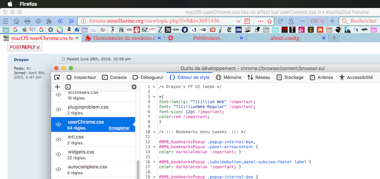Close the Gestionnaire de modules tab
The height and width of the screenshot is (179, 380).
click(159, 38)
